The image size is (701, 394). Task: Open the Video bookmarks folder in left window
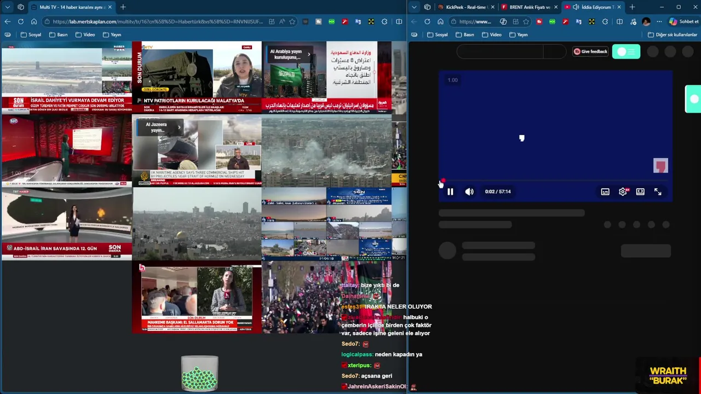click(x=85, y=34)
